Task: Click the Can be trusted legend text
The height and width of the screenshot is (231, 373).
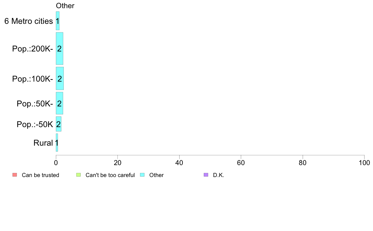Action: click(41, 175)
